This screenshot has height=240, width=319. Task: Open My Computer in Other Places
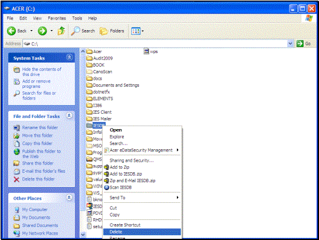tap(35, 209)
